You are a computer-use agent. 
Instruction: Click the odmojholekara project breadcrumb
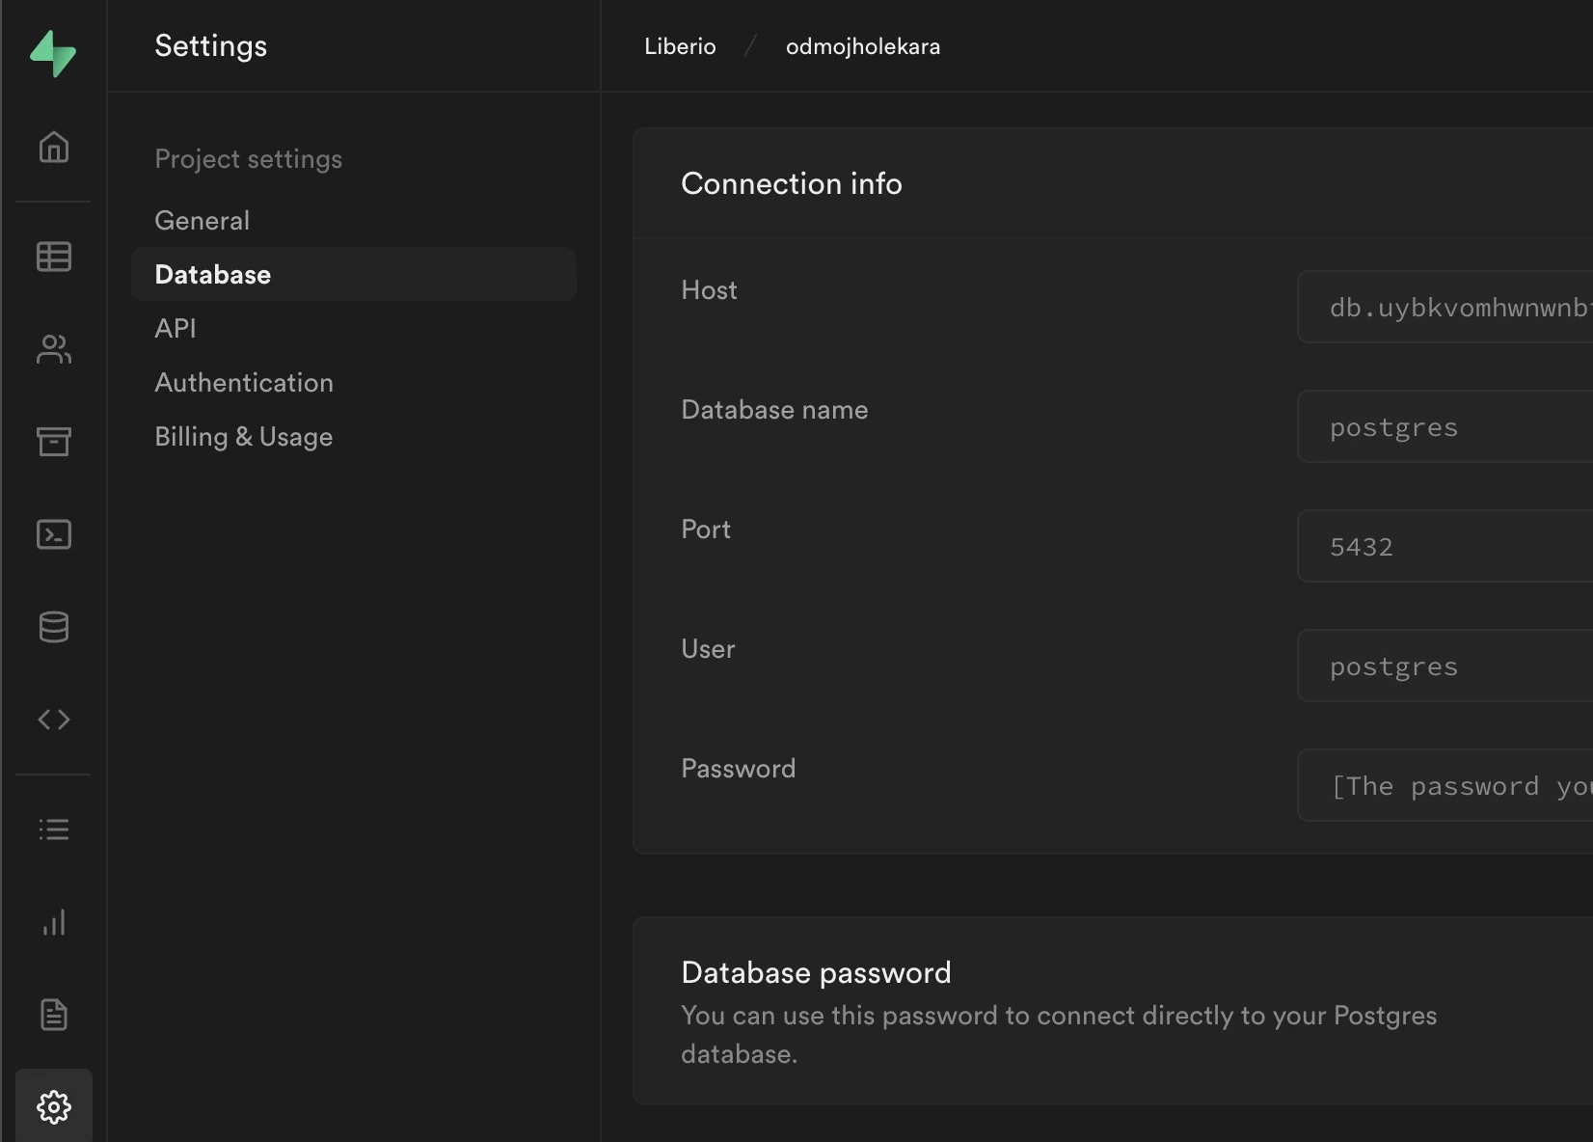point(863,46)
